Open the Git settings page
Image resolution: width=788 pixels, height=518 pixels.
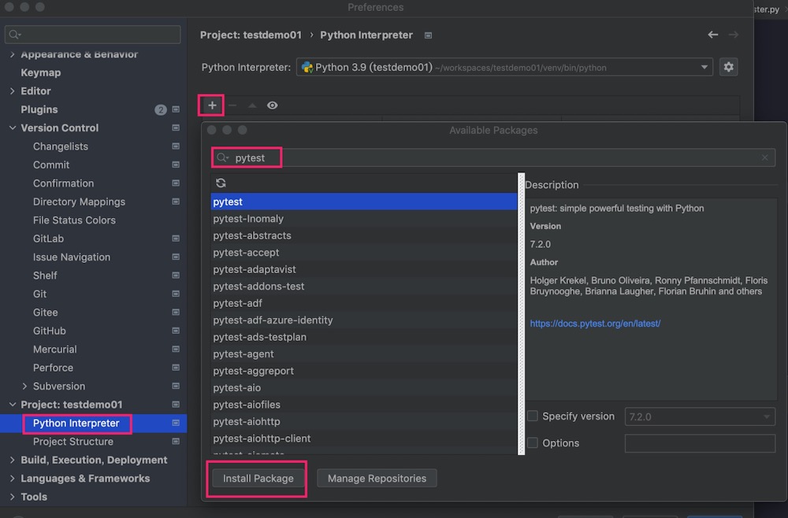(39, 294)
